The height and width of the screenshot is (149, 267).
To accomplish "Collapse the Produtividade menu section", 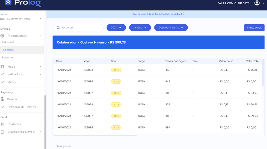I will pos(40,36).
